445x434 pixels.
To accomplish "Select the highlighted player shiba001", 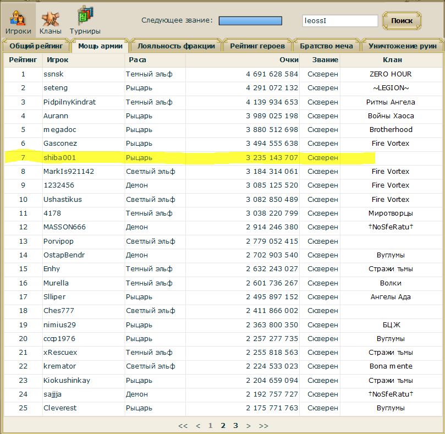I will pyautogui.click(x=59, y=157).
